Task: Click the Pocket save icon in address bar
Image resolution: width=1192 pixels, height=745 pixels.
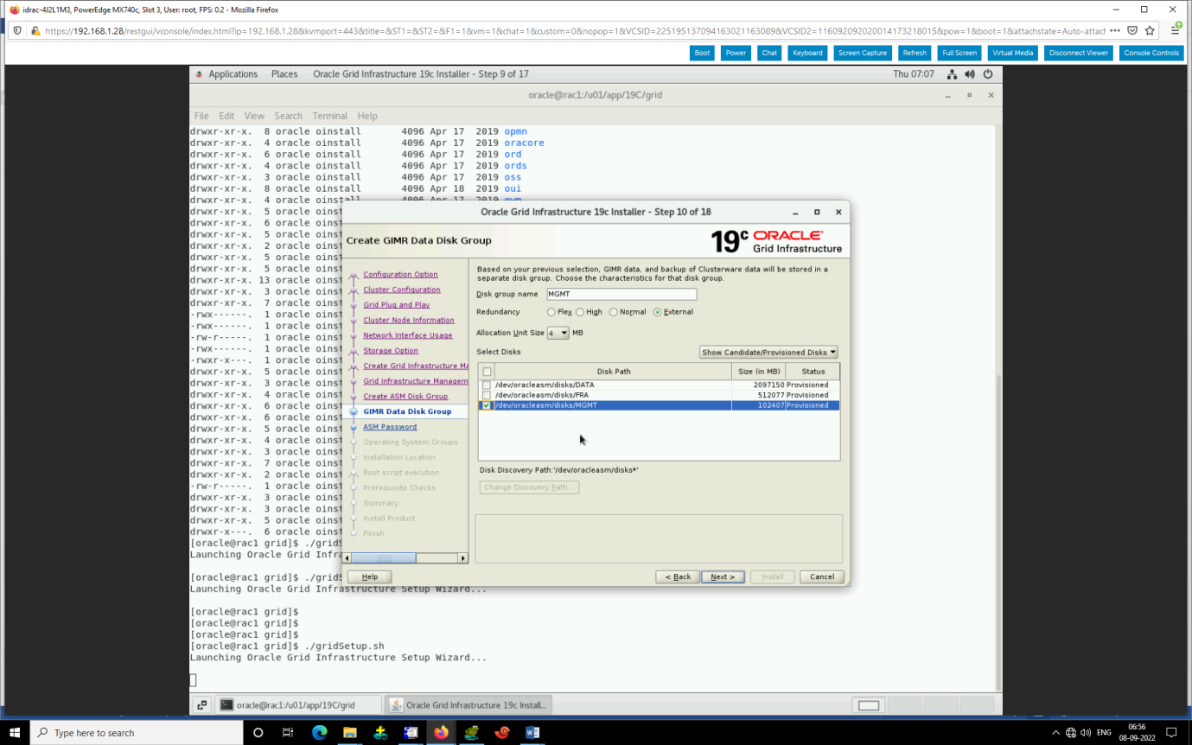Action: tap(1132, 30)
